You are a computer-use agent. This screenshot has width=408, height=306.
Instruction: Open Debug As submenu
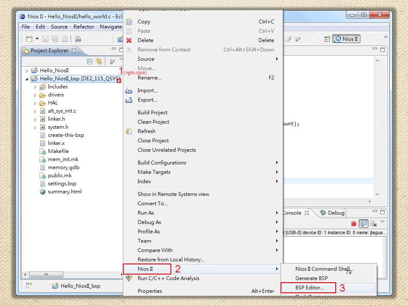(203, 222)
